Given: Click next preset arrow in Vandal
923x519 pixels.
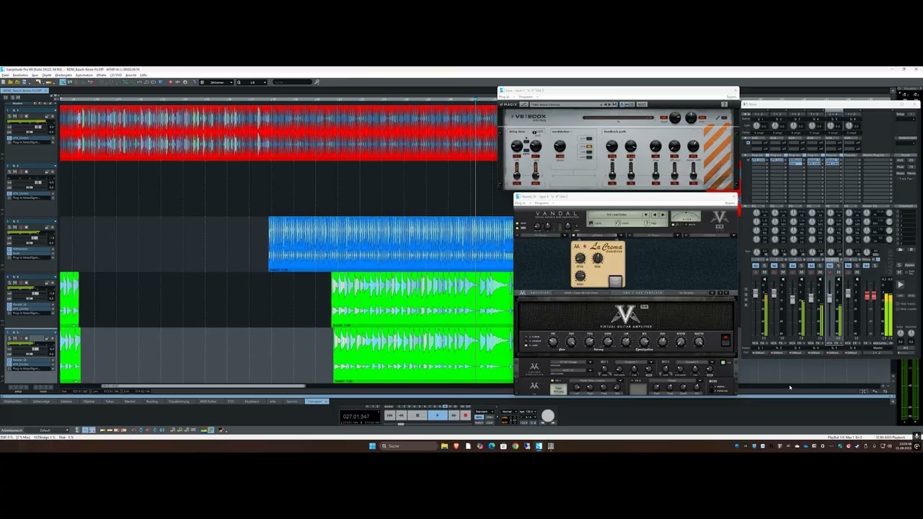Looking at the screenshot, I should pyautogui.click(x=663, y=215).
